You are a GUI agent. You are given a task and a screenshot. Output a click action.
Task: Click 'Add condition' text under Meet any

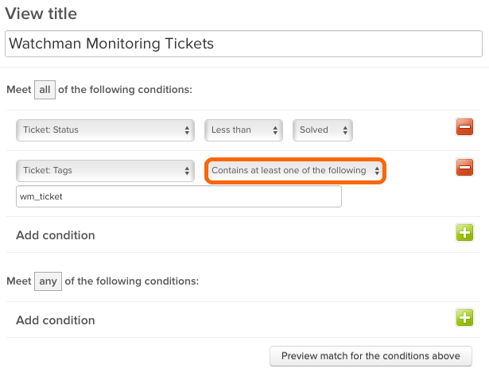(56, 320)
